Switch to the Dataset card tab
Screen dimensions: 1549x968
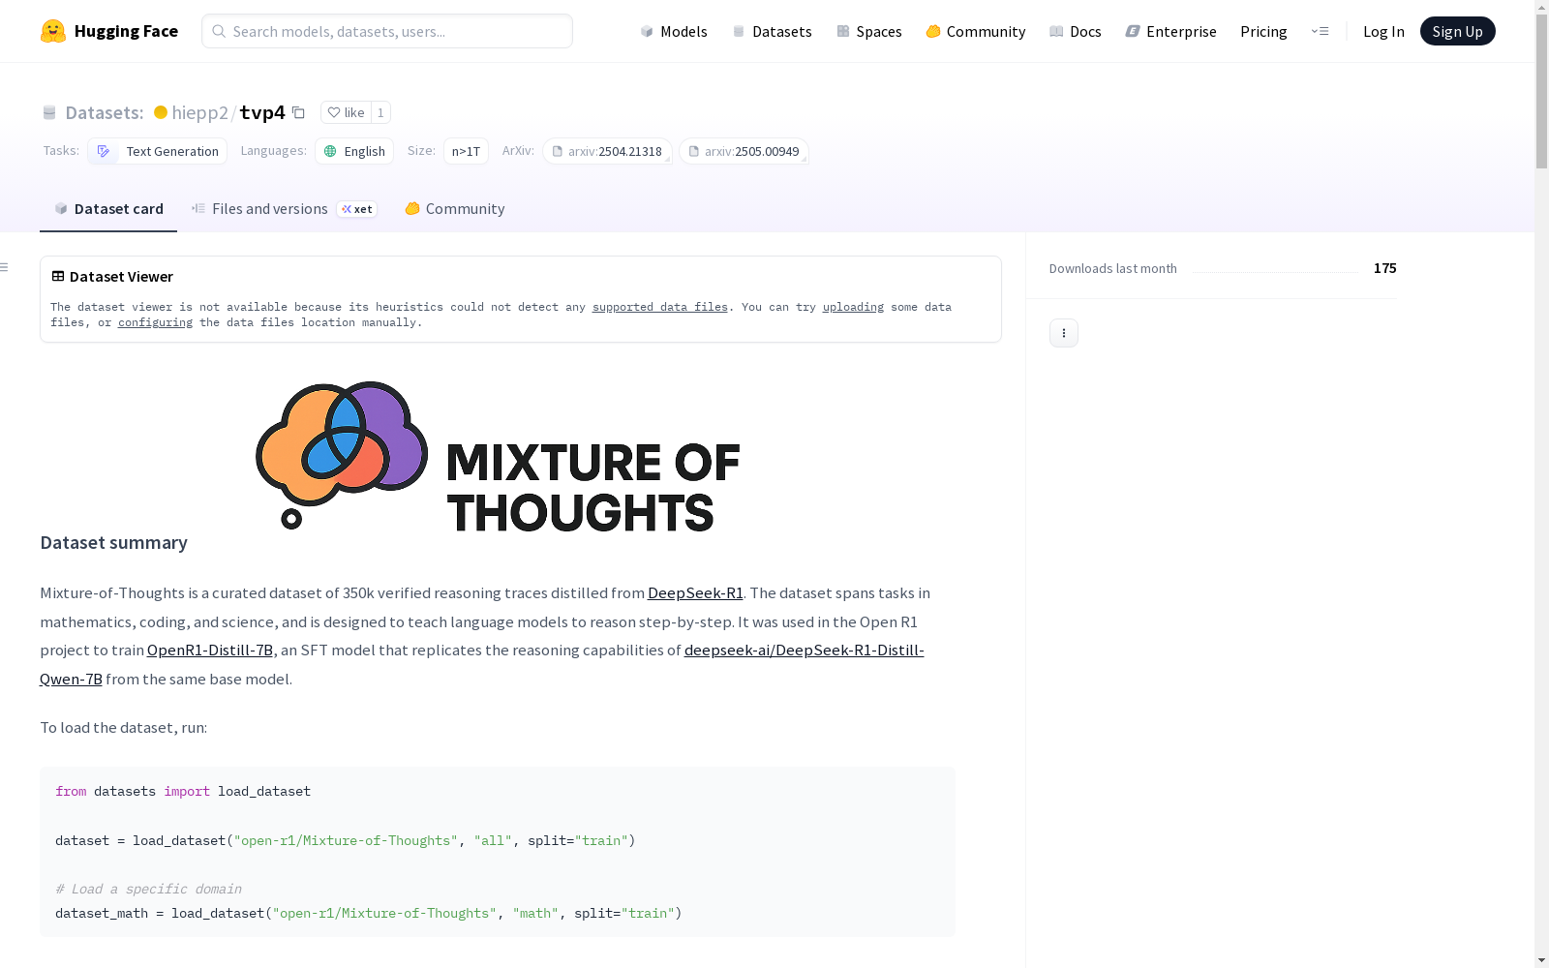click(x=108, y=209)
